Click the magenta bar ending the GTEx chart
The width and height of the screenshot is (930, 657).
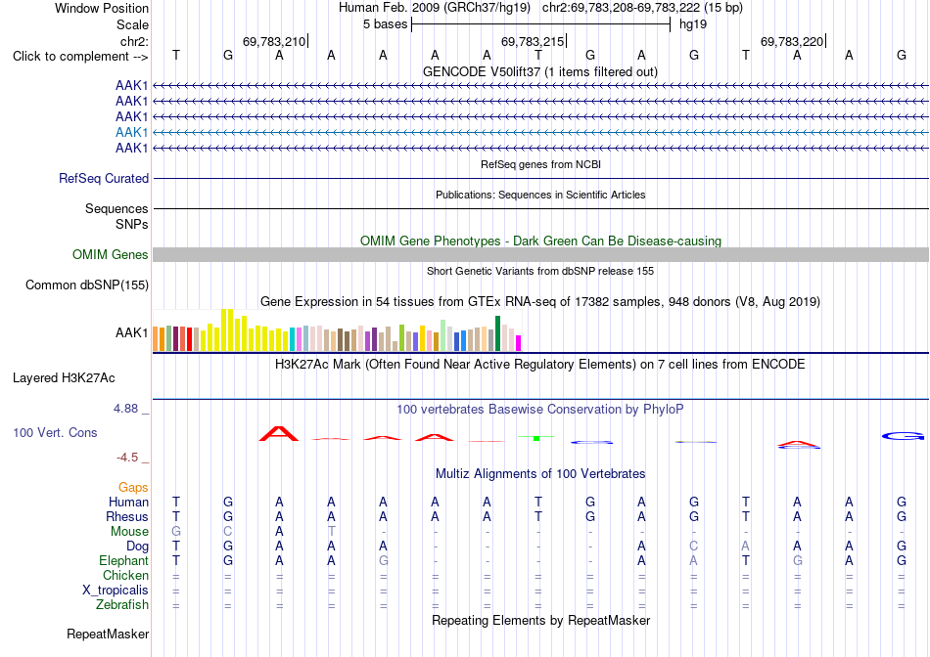coord(519,343)
